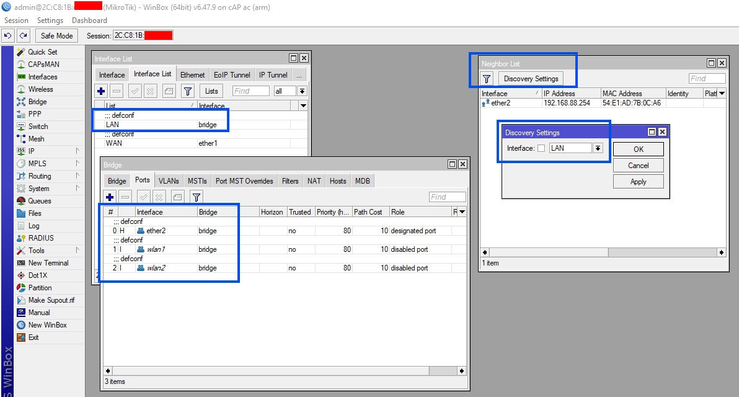Open the Interface LAN dropdown in Discovery Settings
The width and height of the screenshot is (739, 397).
(598, 148)
